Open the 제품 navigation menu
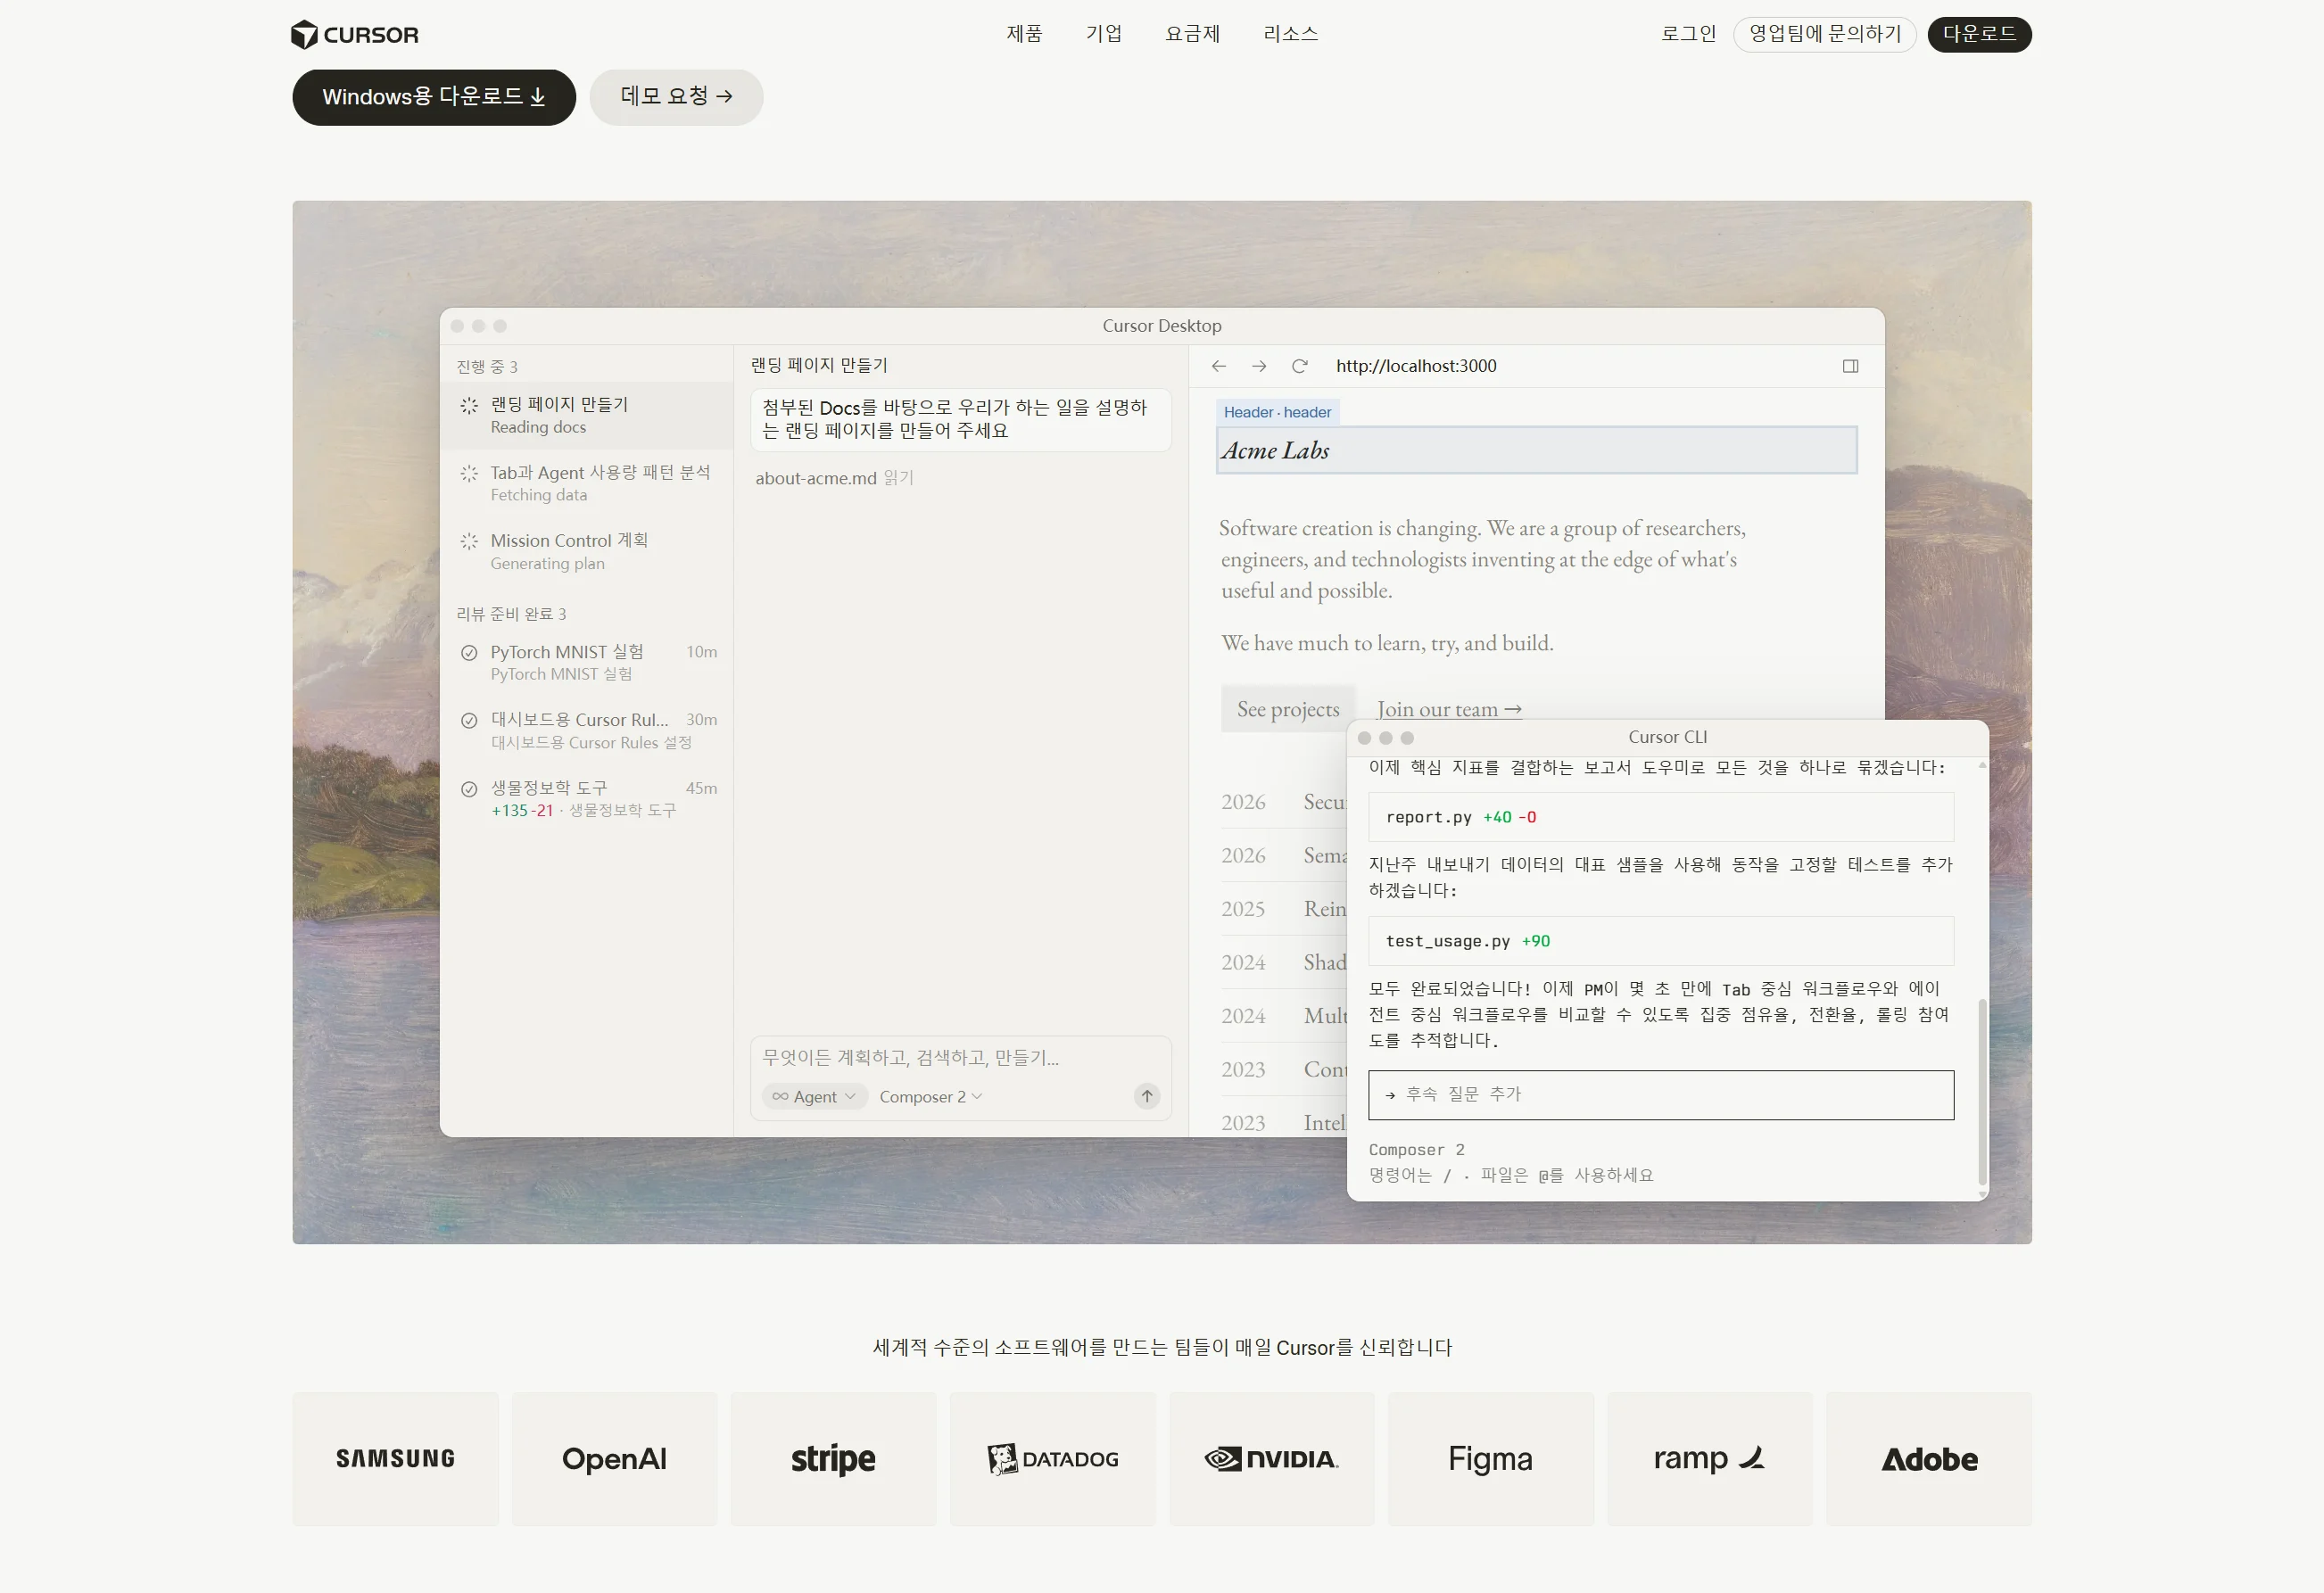Screen dimensions: 2324x1593 coord(1024,34)
